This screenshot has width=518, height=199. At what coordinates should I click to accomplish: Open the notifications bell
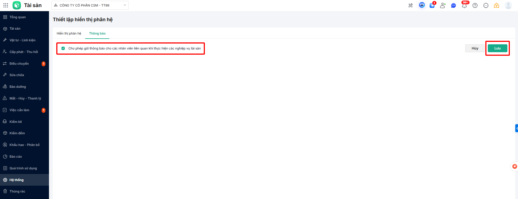[464, 5]
